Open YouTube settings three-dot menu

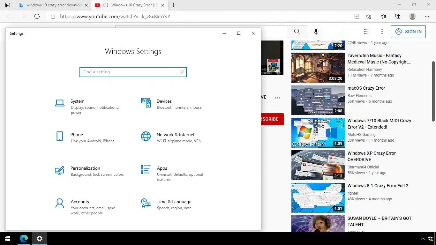(x=382, y=32)
